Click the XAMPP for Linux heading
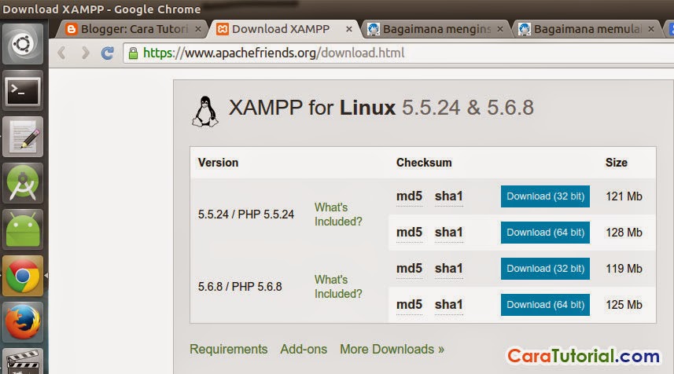 coord(381,108)
